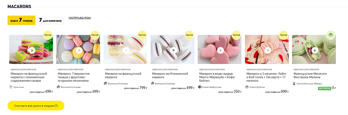
Task: Click subscription badge on the lime tonka lesson
Action: click(283, 35)
